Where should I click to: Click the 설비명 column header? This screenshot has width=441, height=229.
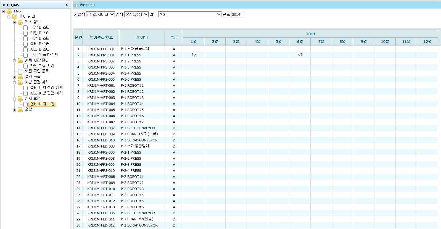[142, 37]
